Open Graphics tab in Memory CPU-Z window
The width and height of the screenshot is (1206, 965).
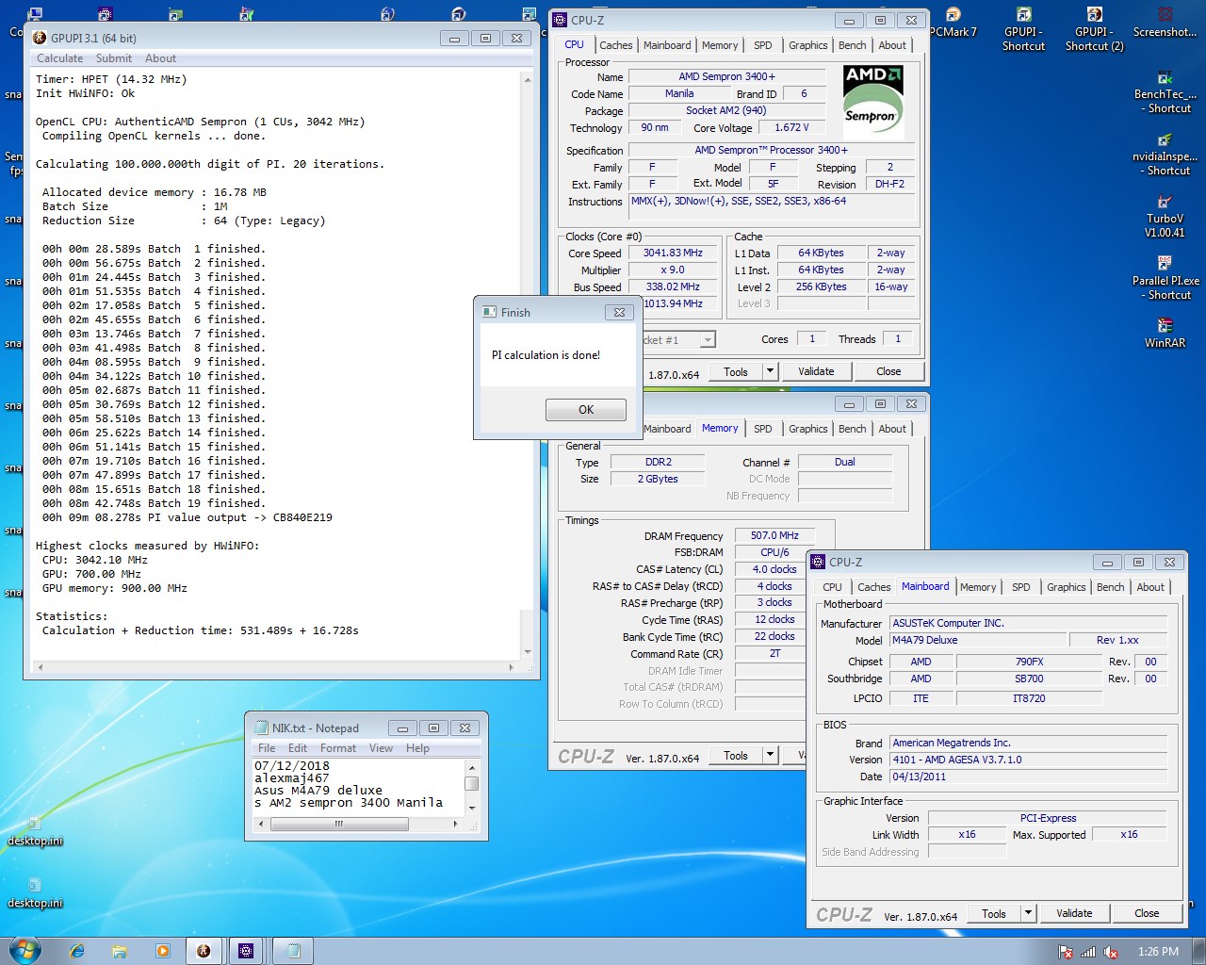click(x=808, y=429)
